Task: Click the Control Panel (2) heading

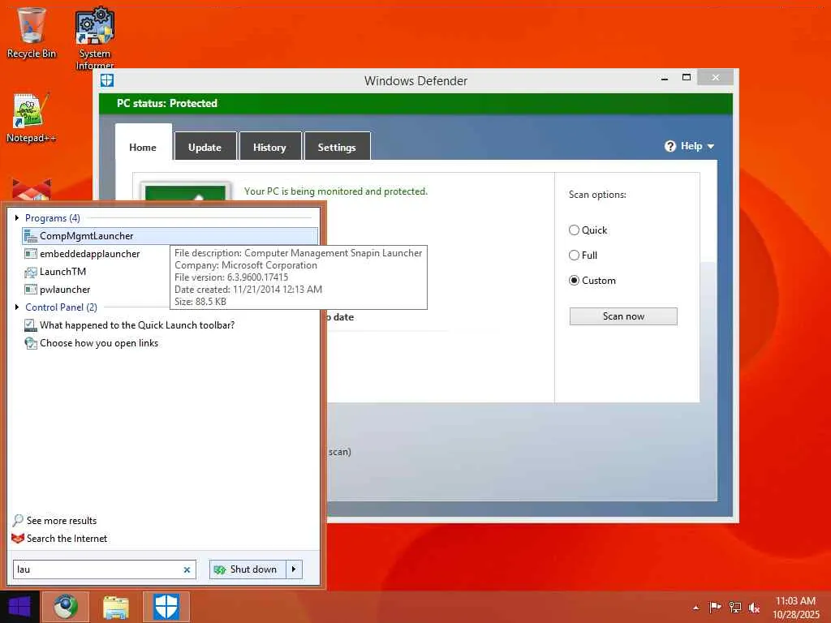Action: 62,307
